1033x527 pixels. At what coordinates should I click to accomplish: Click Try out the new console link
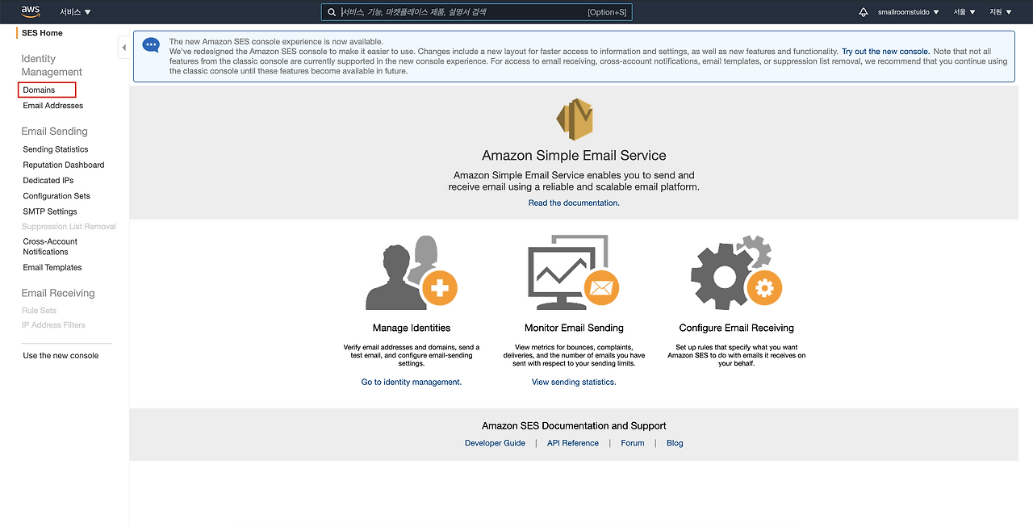[885, 52]
